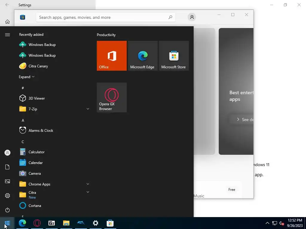Open the Store profile account icon

[x=192, y=17]
